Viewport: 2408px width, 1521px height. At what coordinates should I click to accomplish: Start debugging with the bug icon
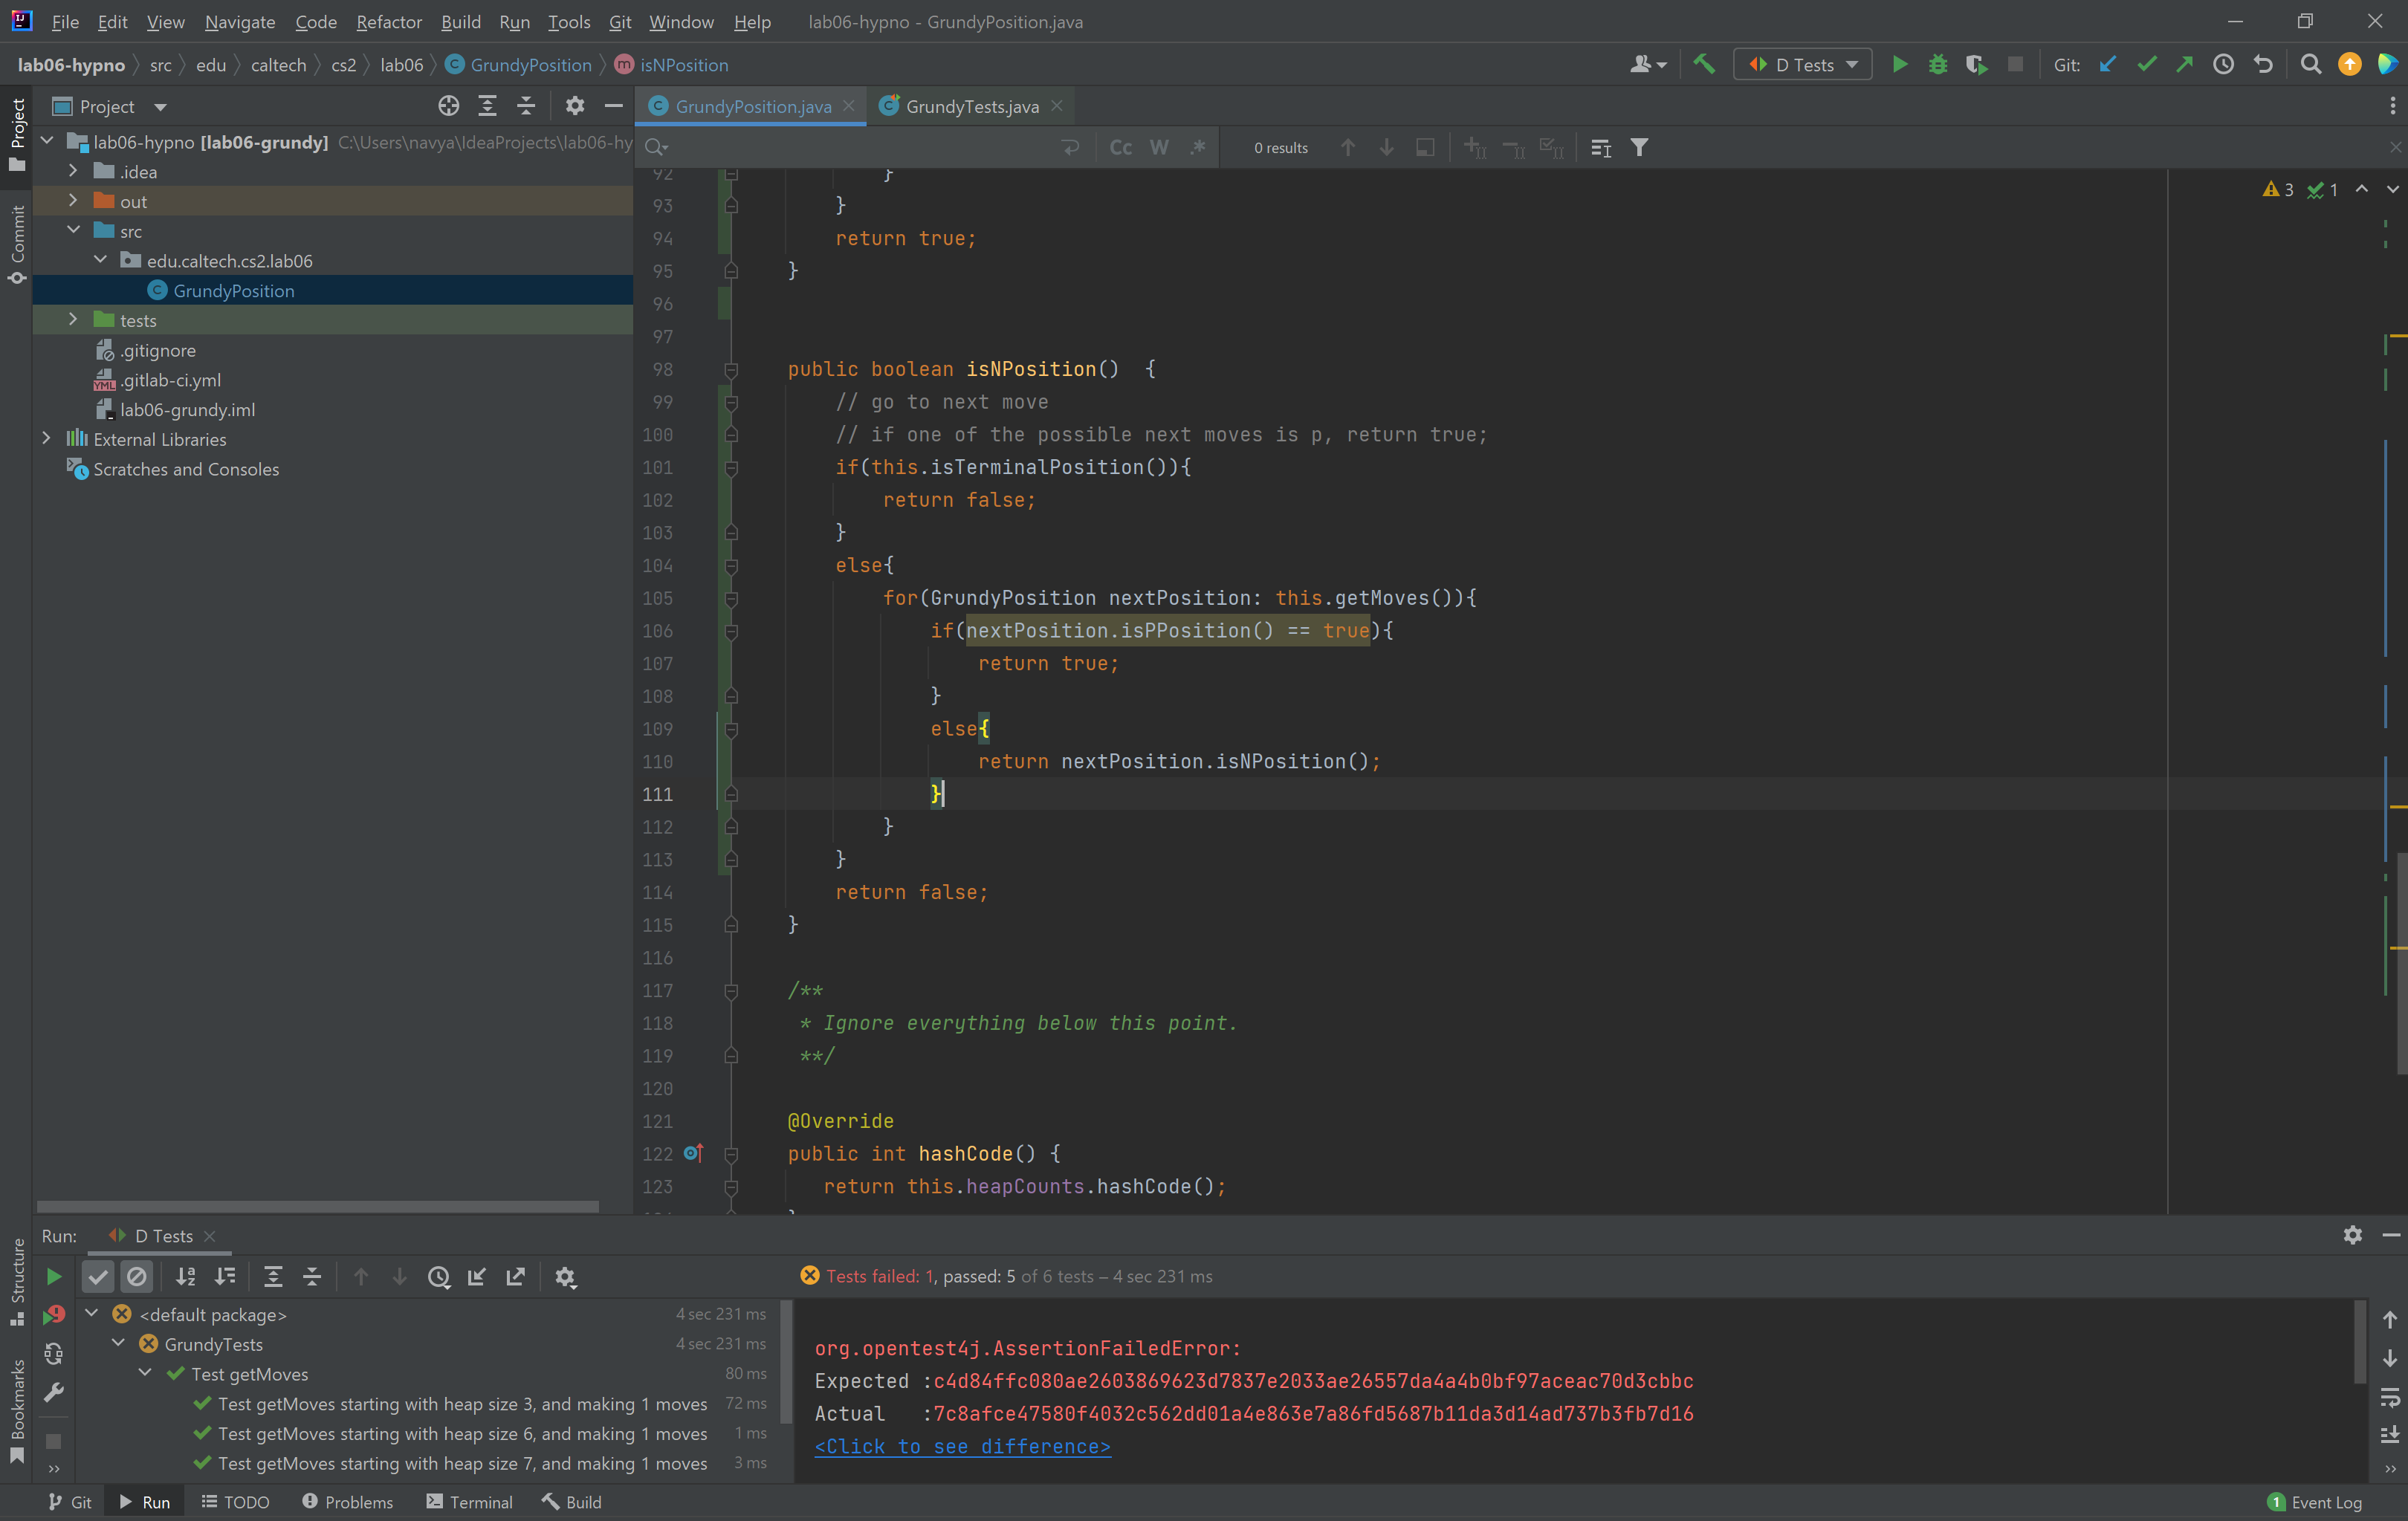(x=1937, y=65)
